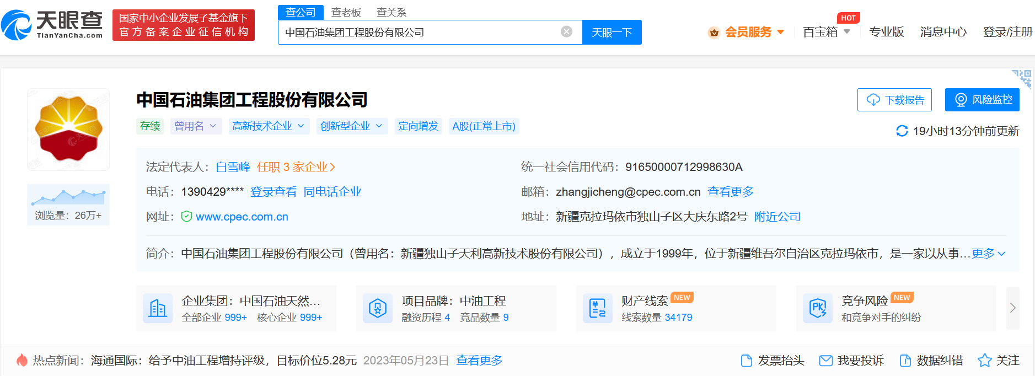Viewport: 1035px width, 376px height.
Task: Click the 关注 star button
Action: pos(999,361)
